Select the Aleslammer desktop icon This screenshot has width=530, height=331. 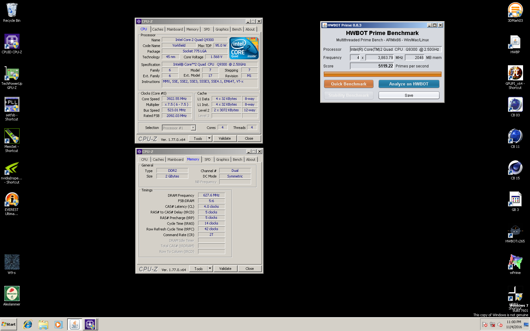[12, 296]
